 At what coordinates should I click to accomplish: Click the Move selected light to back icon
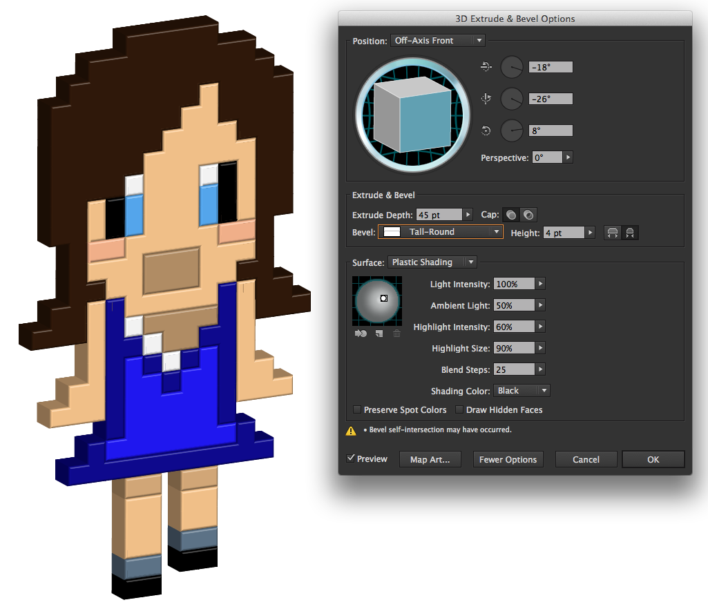[x=360, y=333]
